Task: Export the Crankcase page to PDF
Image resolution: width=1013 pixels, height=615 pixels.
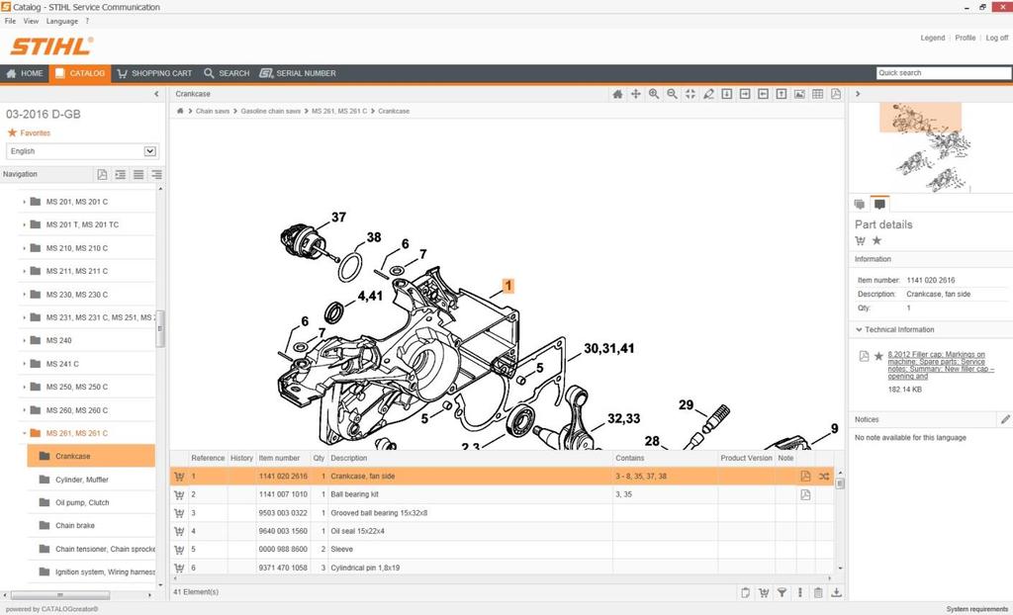Action: pyautogui.click(x=836, y=94)
